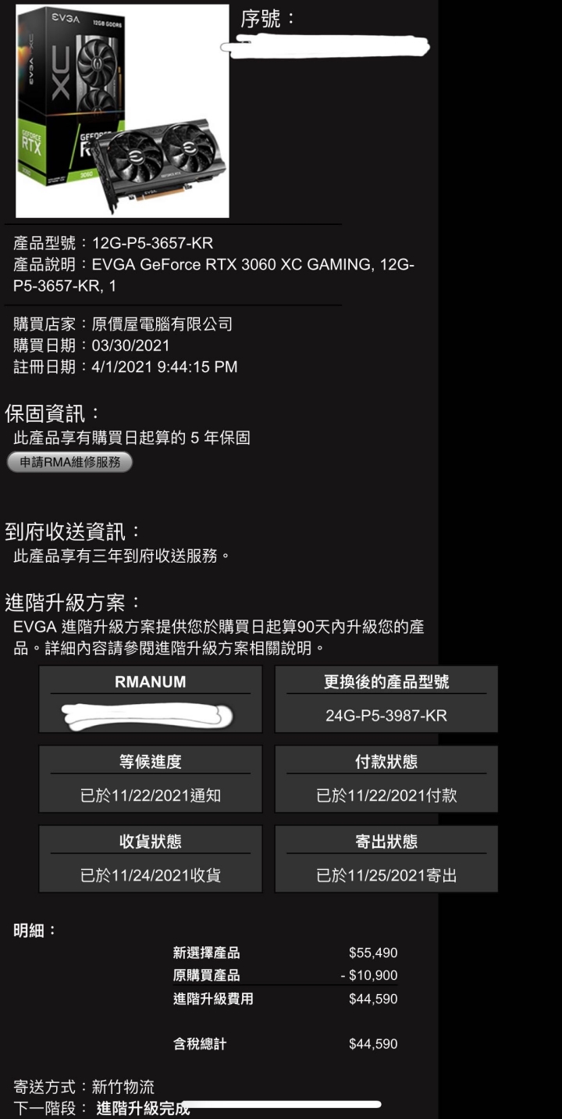Click the 新選擇產品 price $55,490
This screenshot has height=1119, width=562.
(373, 953)
